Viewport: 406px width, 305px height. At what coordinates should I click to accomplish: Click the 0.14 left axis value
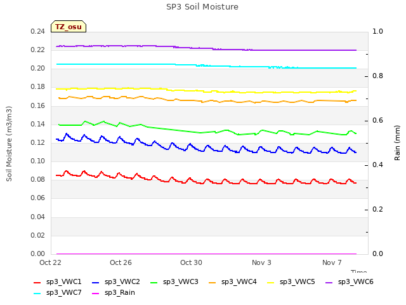click(x=38, y=124)
